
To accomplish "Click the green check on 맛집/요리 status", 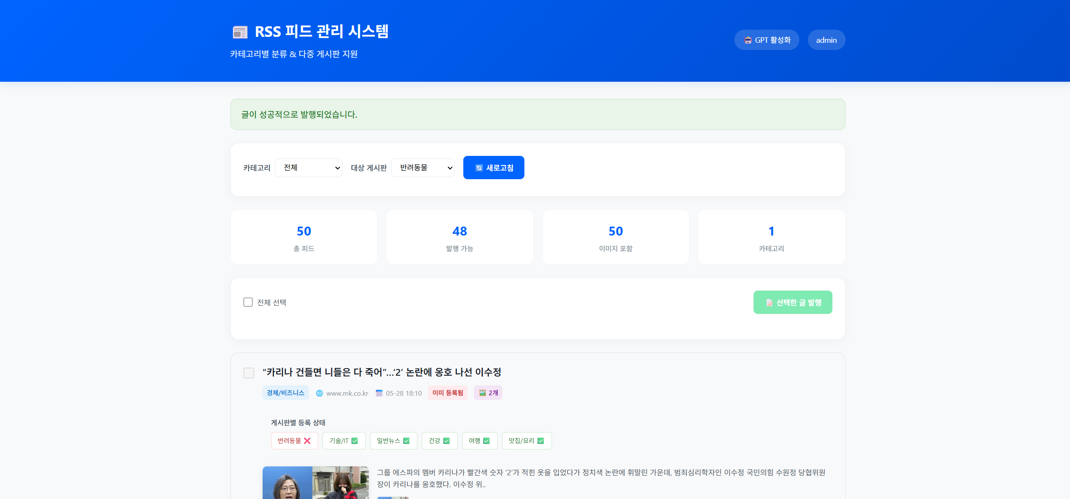I will tap(541, 441).
